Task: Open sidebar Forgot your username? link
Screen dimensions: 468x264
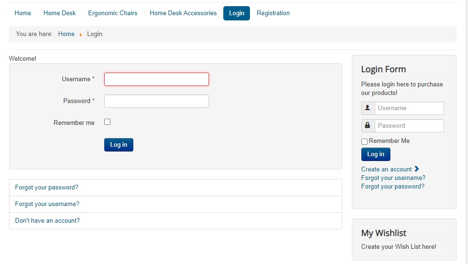Action: point(393,178)
